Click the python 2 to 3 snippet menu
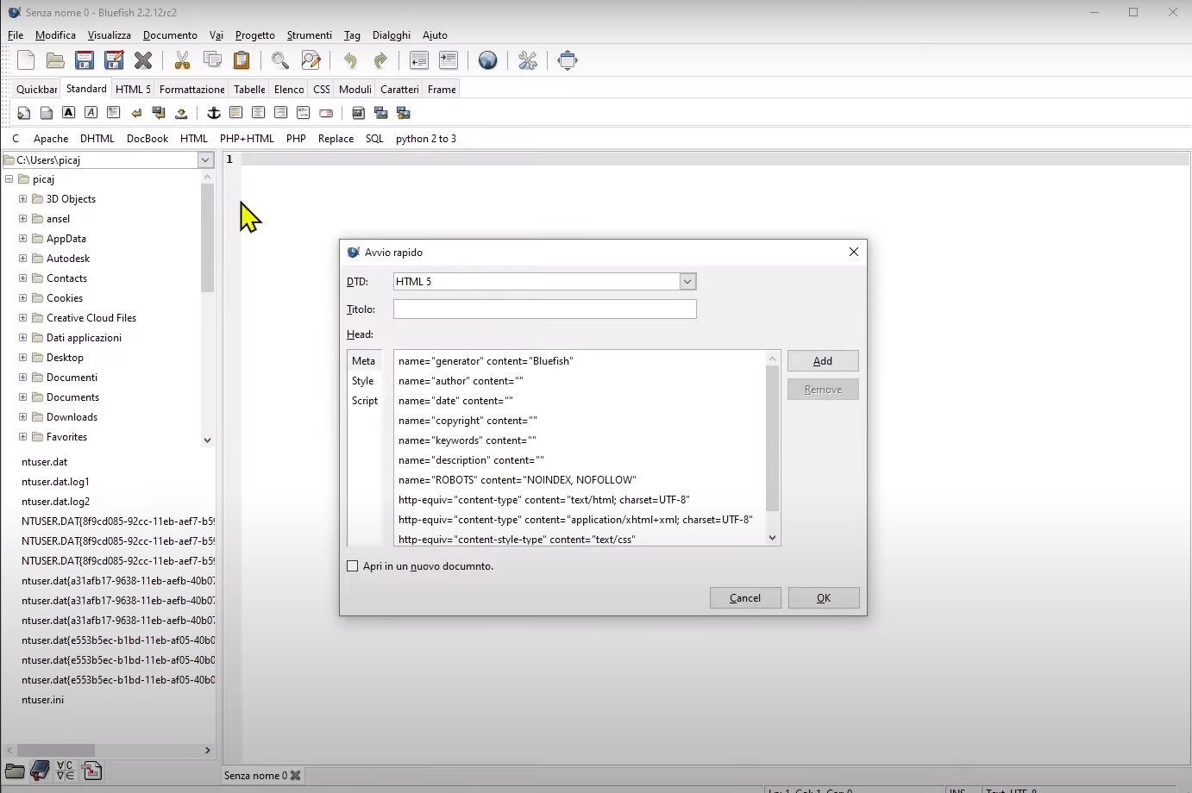The height and width of the screenshot is (793, 1192). (426, 139)
